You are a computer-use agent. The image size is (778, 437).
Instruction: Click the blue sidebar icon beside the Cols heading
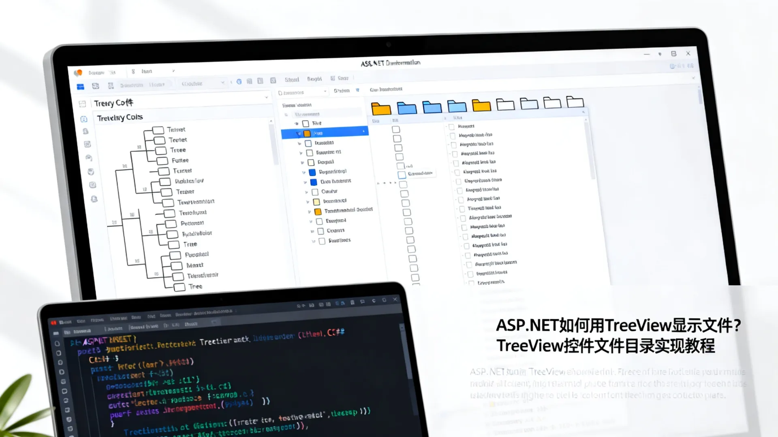click(x=83, y=119)
